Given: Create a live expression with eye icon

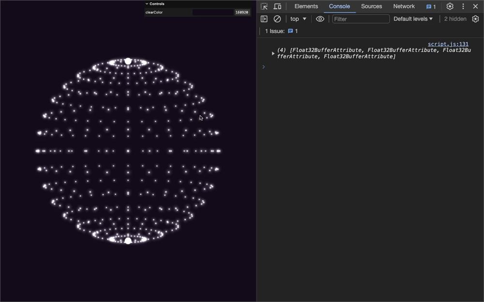Looking at the screenshot, I should click(320, 19).
